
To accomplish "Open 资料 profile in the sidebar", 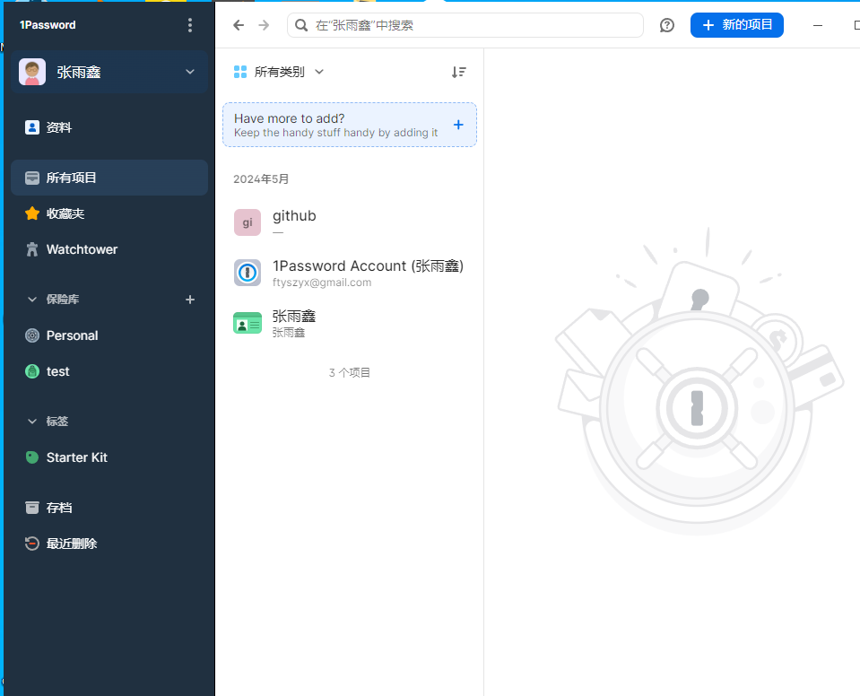I will [59, 127].
